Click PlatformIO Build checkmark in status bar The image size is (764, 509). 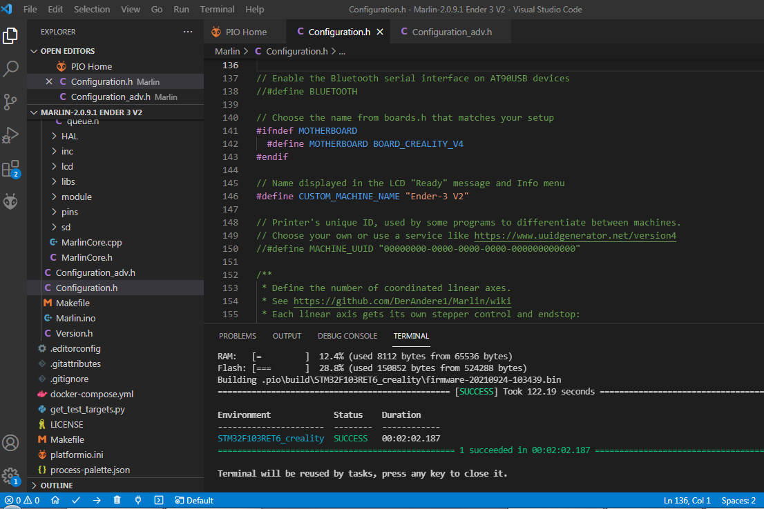[76, 500]
